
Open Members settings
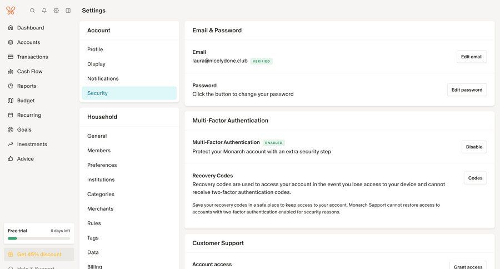tap(129, 151)
